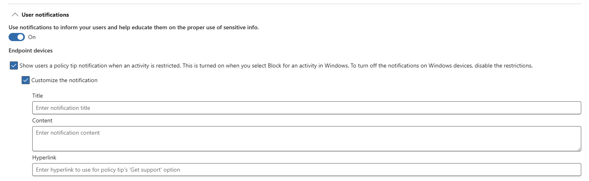Click the On label beside the toggle
Screen dimensions: 589x181
point(32,37)
